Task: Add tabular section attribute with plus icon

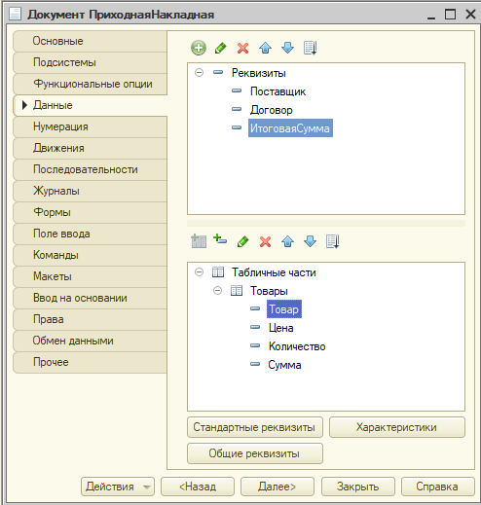Action: (220, 239)
